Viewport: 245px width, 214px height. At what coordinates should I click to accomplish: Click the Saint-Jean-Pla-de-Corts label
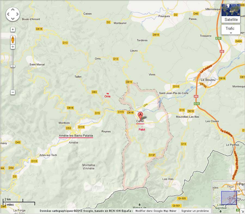click(x=174, y=93)
